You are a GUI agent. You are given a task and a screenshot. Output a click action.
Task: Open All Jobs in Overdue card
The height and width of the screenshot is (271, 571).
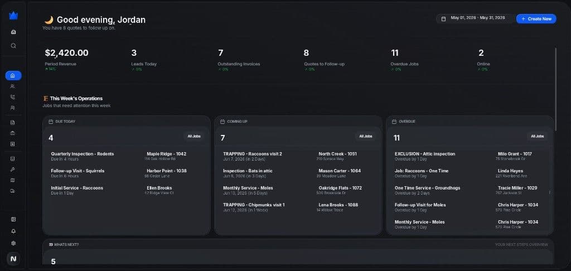(x=537, y=136)
